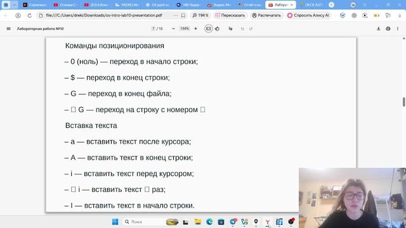Open the PDF sidebar menu icon
Viewport: 406px width, 228px height.
[8, 28]
